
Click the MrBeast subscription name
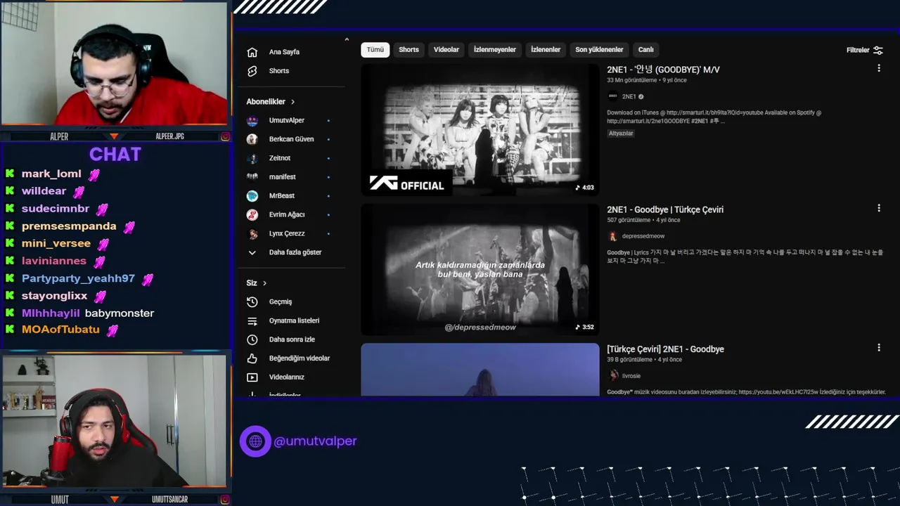click(282, 195)
